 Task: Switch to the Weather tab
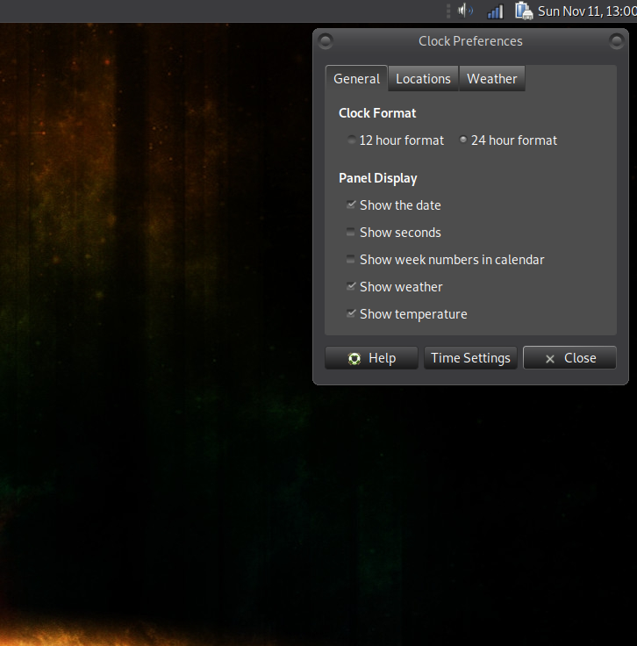pyautogui.click(x=492, y=78)
